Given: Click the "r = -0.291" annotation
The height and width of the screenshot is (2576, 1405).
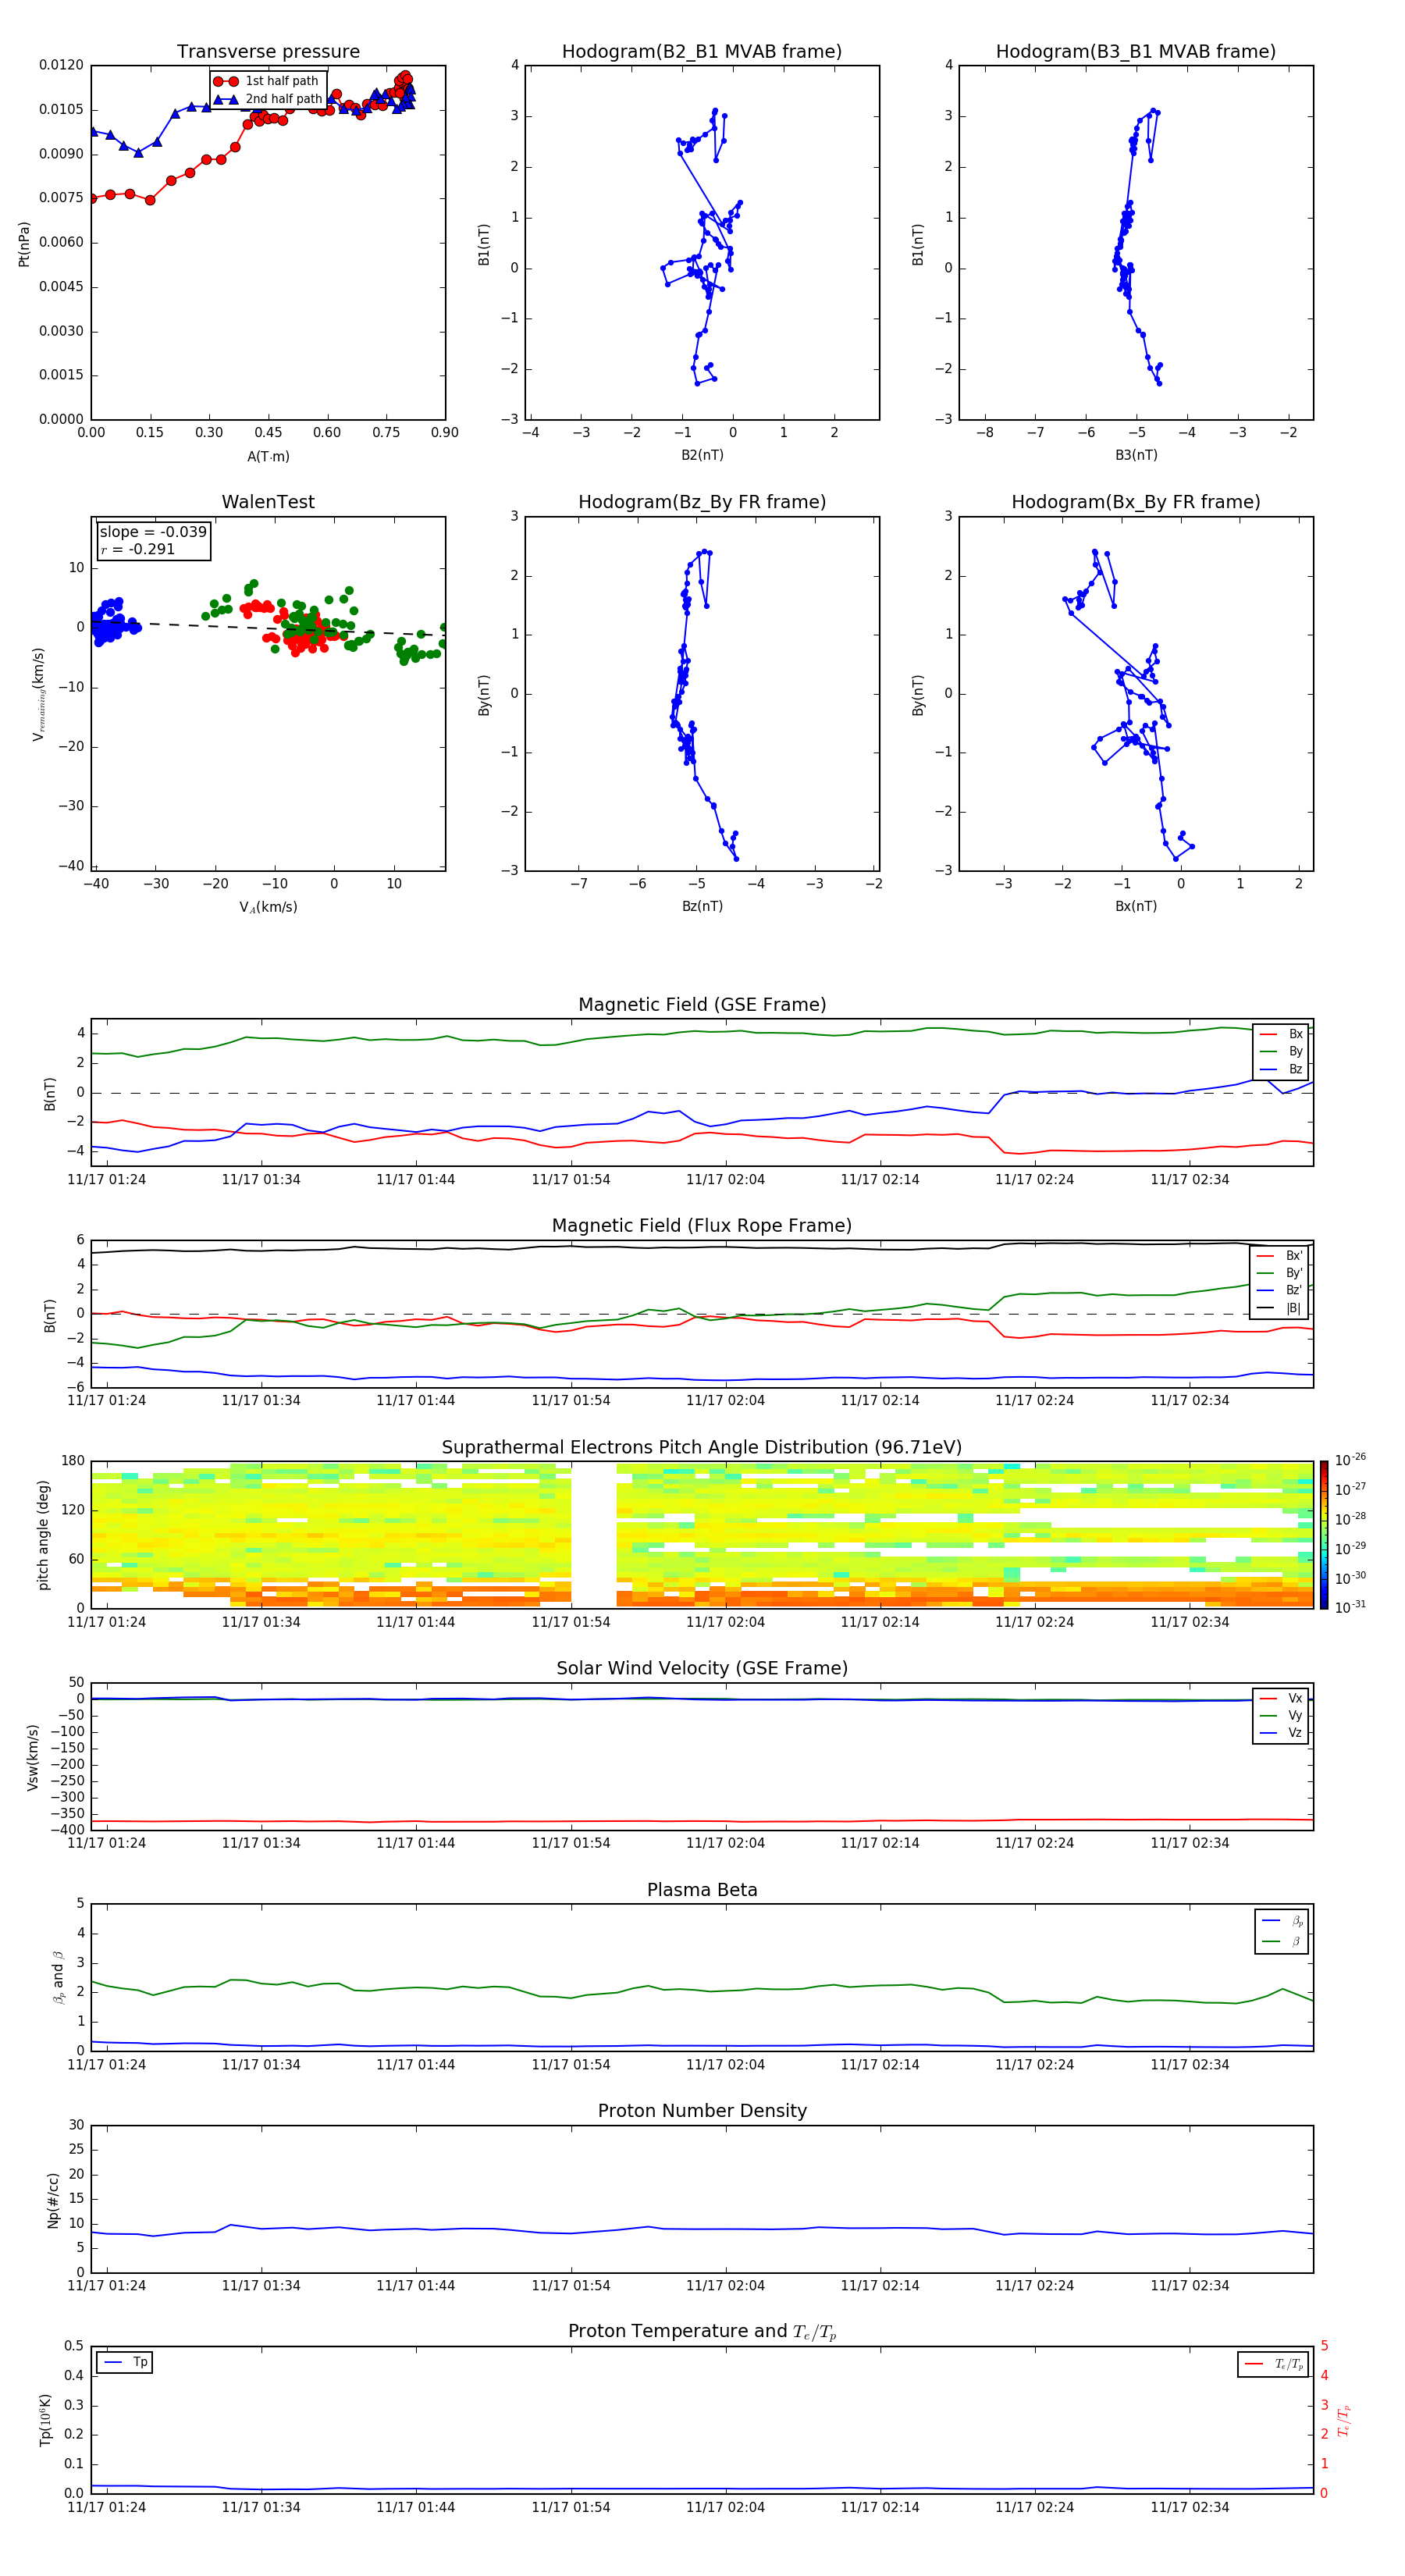Looking at the screenshot, I should [x=138, y=549].
